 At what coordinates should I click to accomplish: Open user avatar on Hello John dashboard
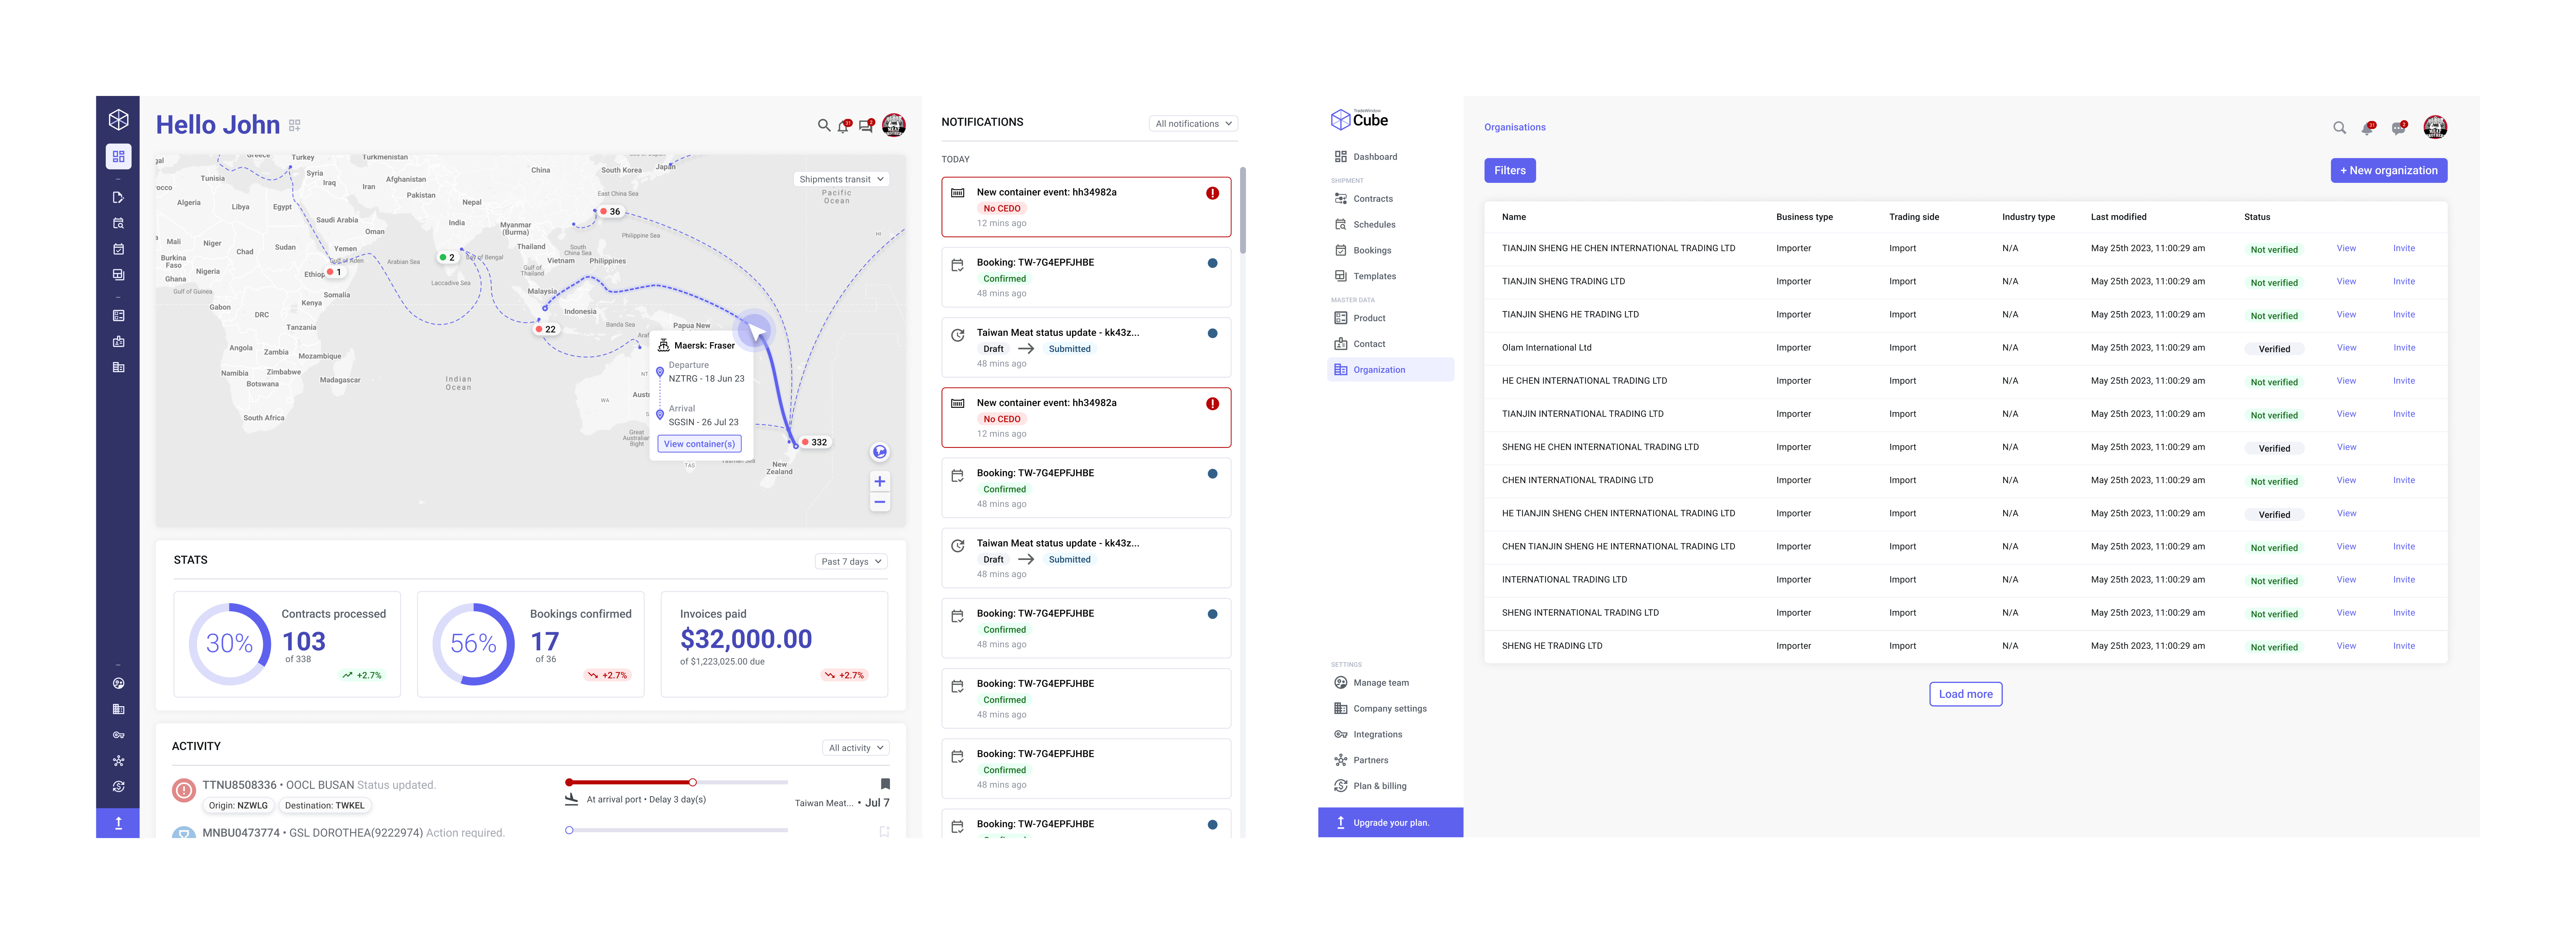pyautogui.click(x=894, y=125)
